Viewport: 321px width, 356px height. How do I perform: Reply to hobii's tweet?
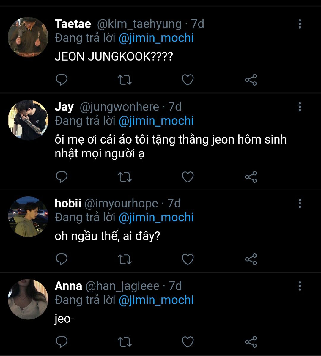62,259
